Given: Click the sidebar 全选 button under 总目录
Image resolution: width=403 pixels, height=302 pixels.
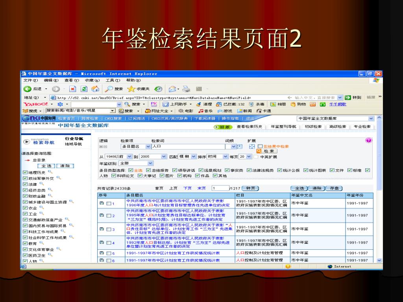Looking at the screenshot, I should [x=46, y=166].
